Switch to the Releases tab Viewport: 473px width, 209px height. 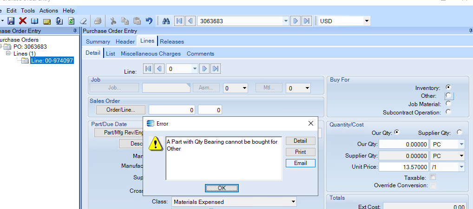coord(172,42)
